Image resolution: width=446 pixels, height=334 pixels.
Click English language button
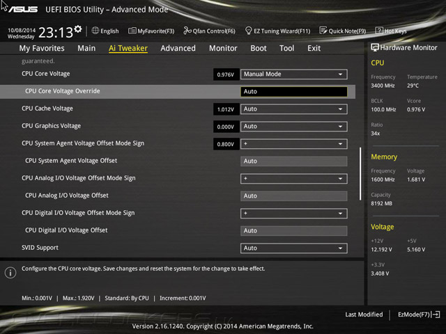click(x=105, y=31)
